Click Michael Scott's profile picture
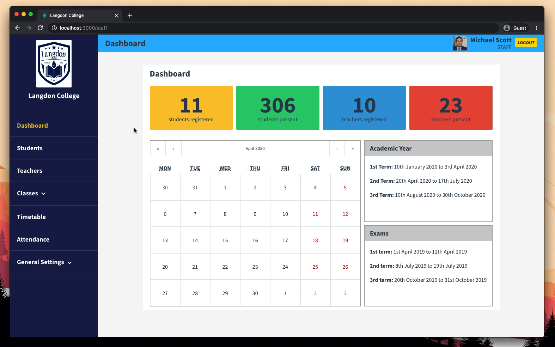Image resolution: width=555 pixels, height=347 pixels. tap(459, 43)
